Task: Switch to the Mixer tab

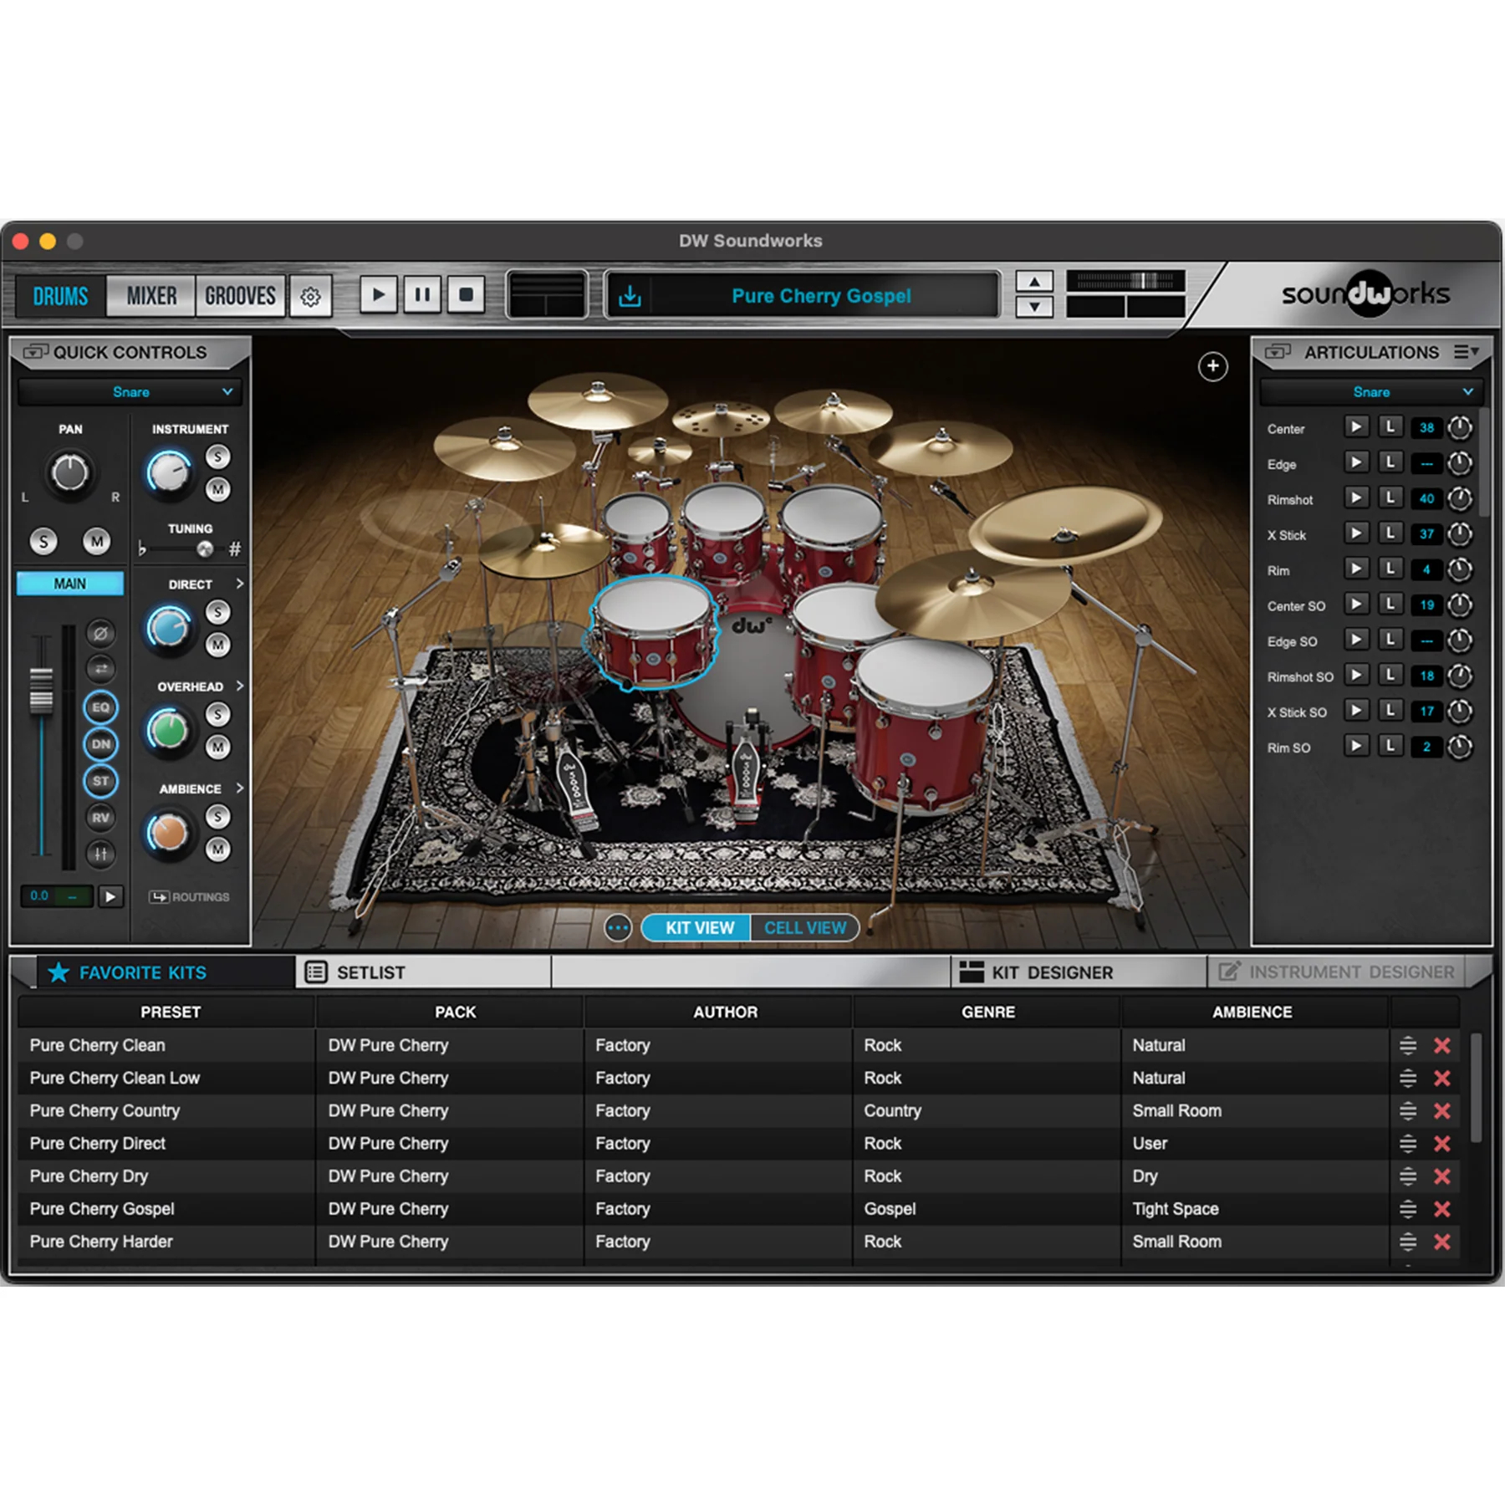Action: [151, 296]
